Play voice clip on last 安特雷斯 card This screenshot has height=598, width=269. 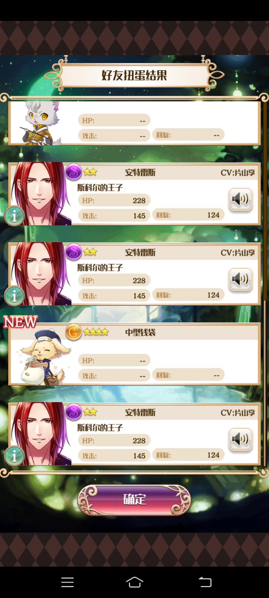[240, 440]
